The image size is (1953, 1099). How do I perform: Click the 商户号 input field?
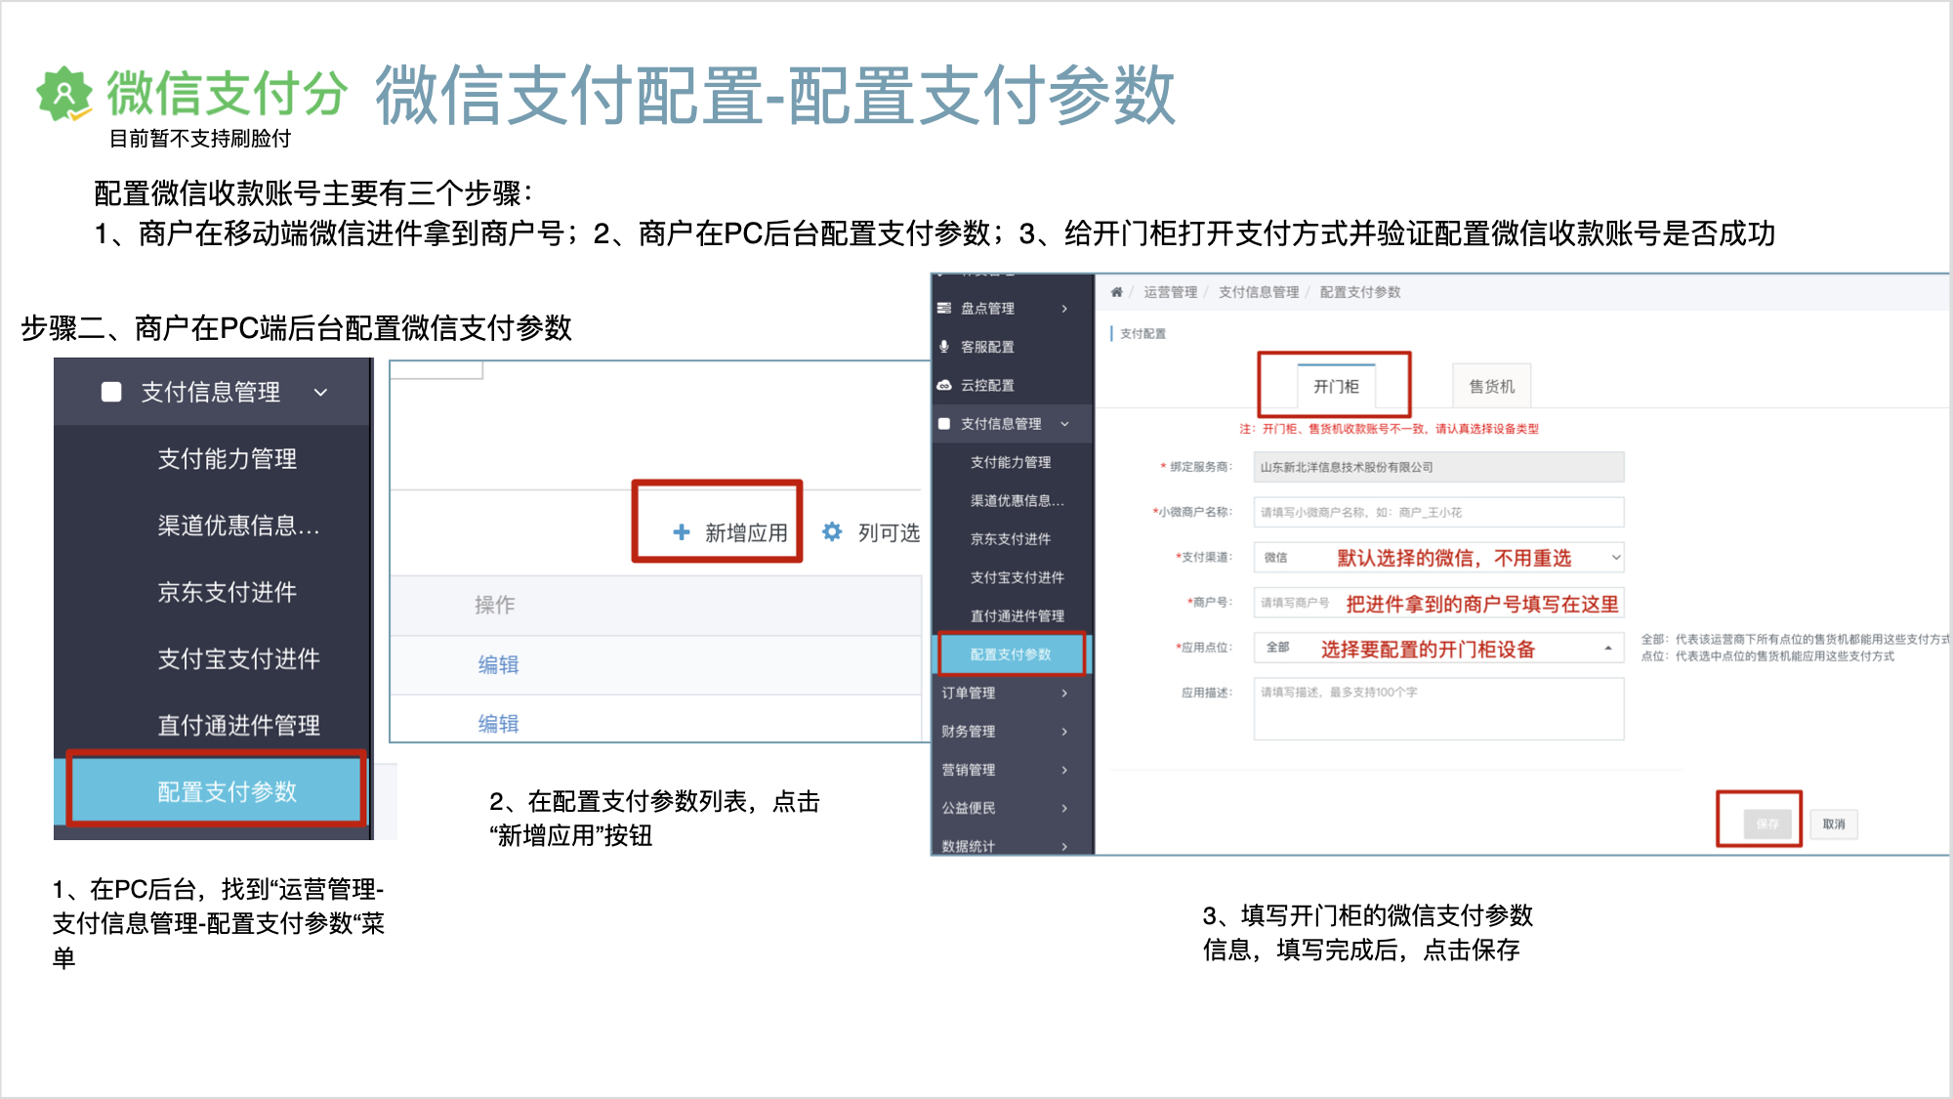pyautogui.click(x=1438, y=603)
